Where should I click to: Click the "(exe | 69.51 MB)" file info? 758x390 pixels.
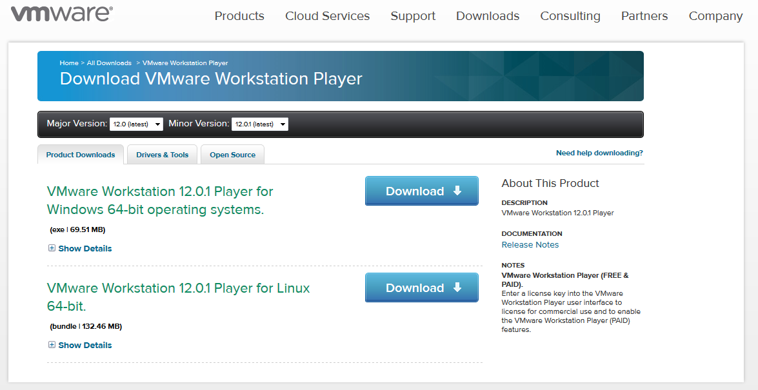(x=78, y=229)
